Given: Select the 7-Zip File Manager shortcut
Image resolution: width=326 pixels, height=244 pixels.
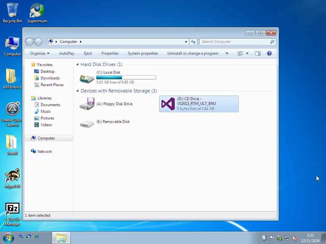Looking at the screenshot, I should click(x=12, y=214).
